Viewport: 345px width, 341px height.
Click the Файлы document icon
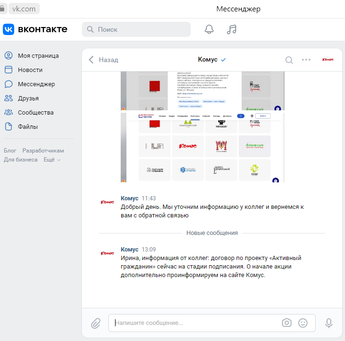tap(9, 126)
